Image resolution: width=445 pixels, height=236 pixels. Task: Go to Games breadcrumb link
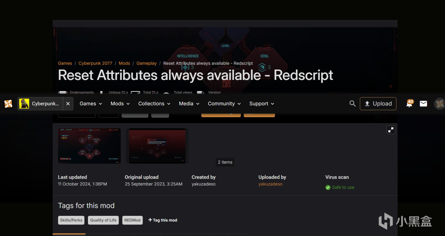click(65, 63)
